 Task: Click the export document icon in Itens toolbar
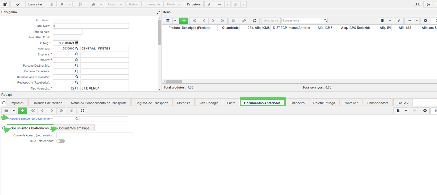point(383,21)
